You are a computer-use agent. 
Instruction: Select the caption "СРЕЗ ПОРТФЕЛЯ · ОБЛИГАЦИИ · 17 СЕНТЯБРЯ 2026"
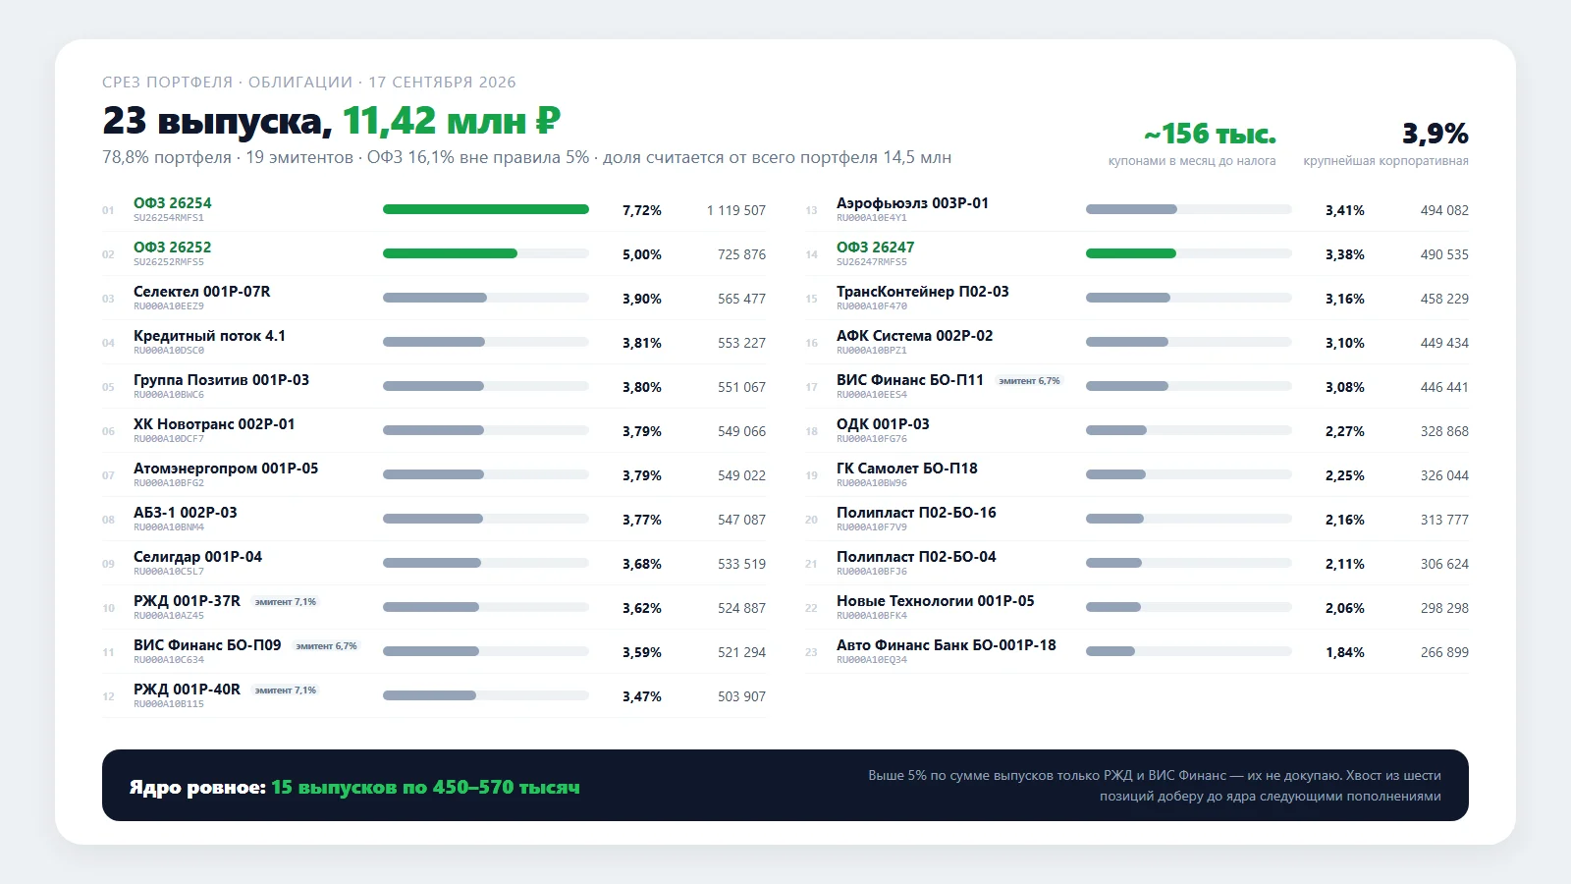[309, 83]
